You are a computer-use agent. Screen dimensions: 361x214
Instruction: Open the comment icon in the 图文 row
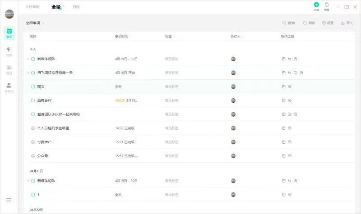pos(290,87)
